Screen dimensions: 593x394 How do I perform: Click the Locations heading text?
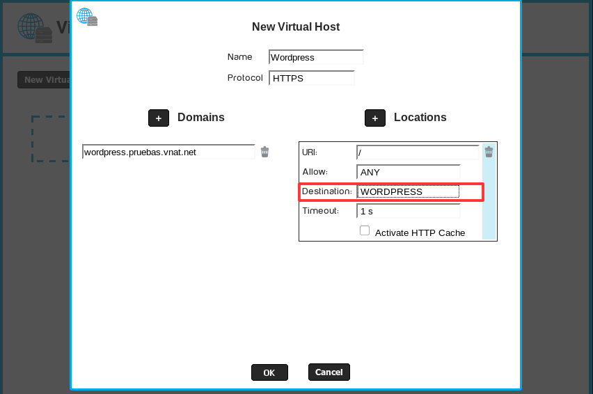[420, 117]
